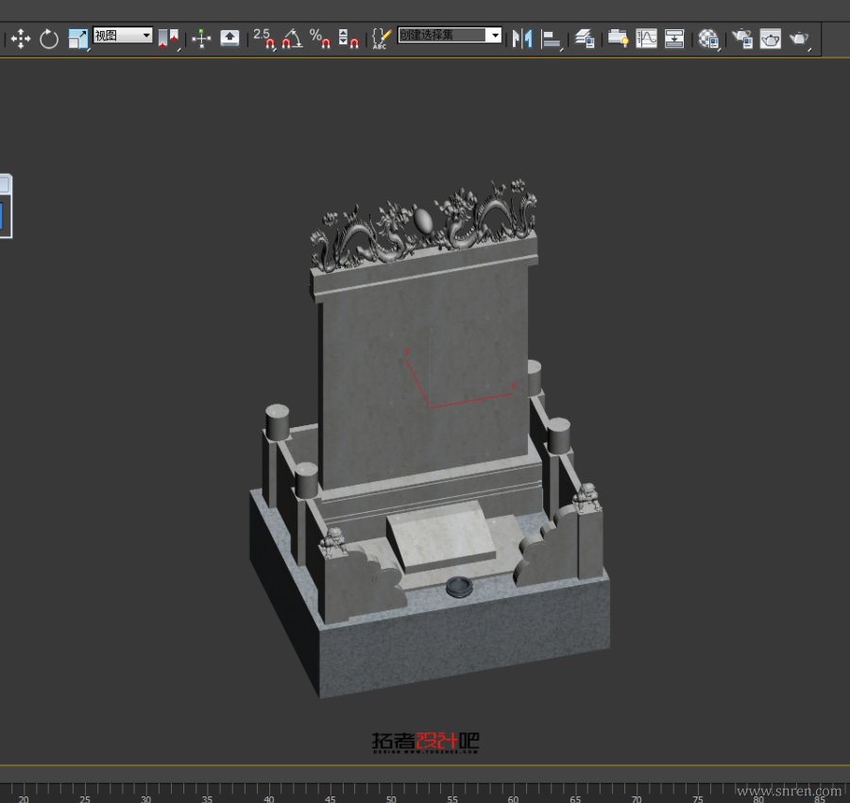Click the Render Production teapot icon
This screenshot has width=850, height=803.
point(799,39)
